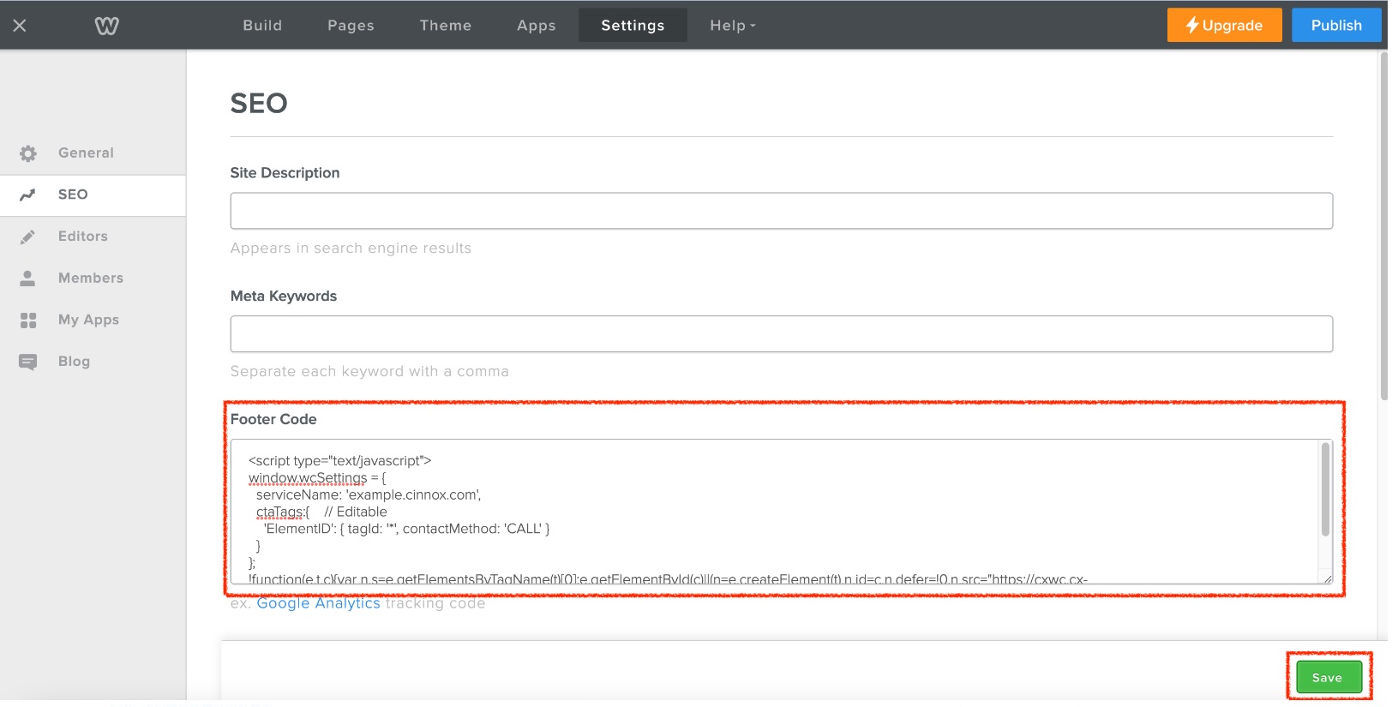Open the Build tab
1392x707 pixels.
point(262,26)
